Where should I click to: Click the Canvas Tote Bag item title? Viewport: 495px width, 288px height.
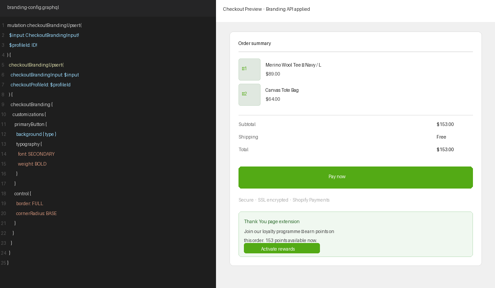point(282,90)
